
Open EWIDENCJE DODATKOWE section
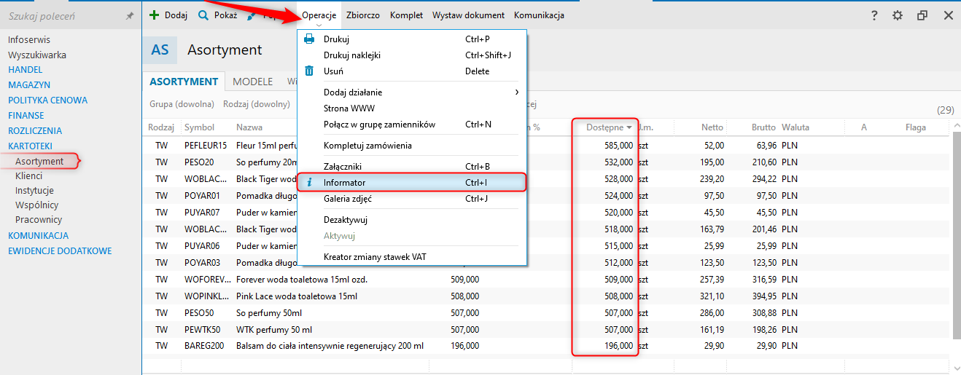click(x=60, y=250)
